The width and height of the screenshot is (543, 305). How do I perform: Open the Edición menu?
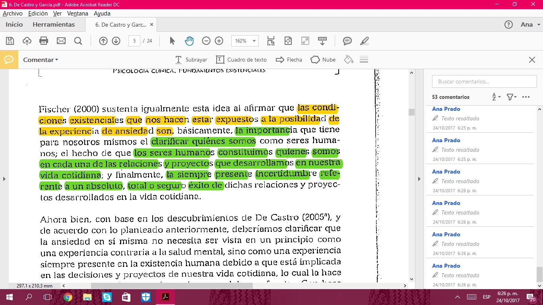click(38, 14)
